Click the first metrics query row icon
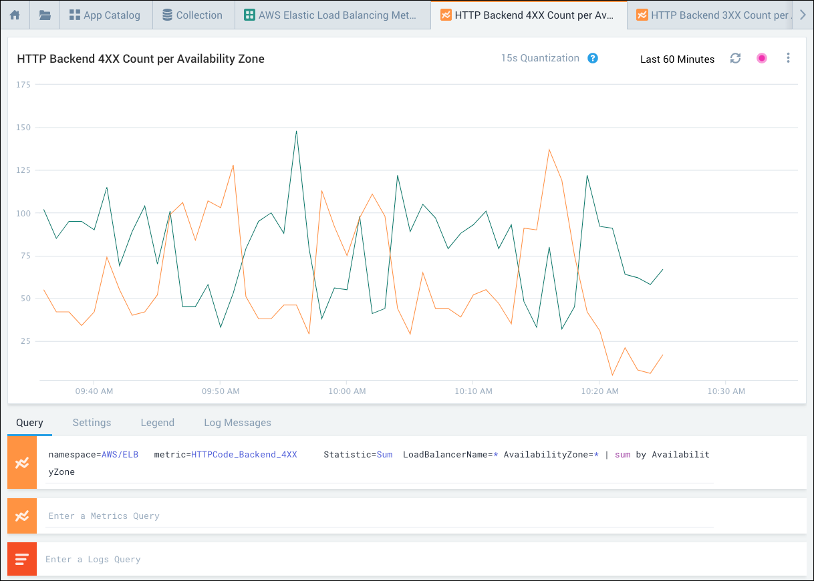Image resolution: width=814 pixels, height=581 pixels. tap(22, 462)
